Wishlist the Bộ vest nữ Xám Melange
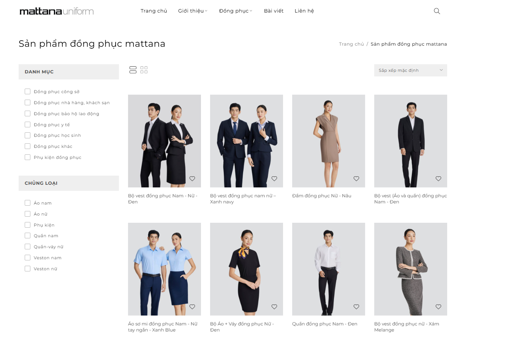The width and height of the screenshot is (530, 341). [438, 307]
